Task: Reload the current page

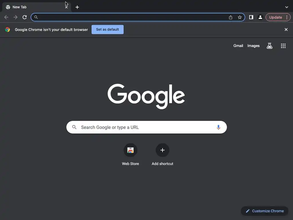Action: coord(25,17)
